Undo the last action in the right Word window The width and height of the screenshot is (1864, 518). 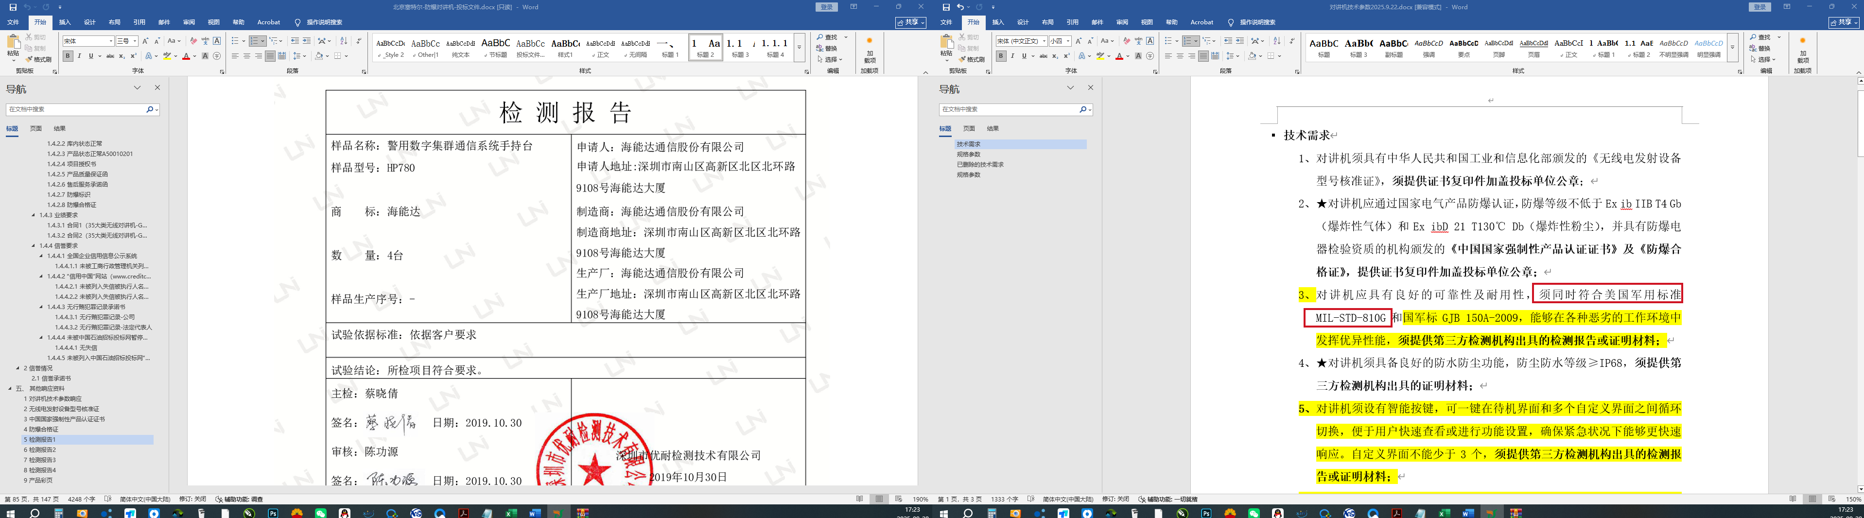[x=960, y=7]
